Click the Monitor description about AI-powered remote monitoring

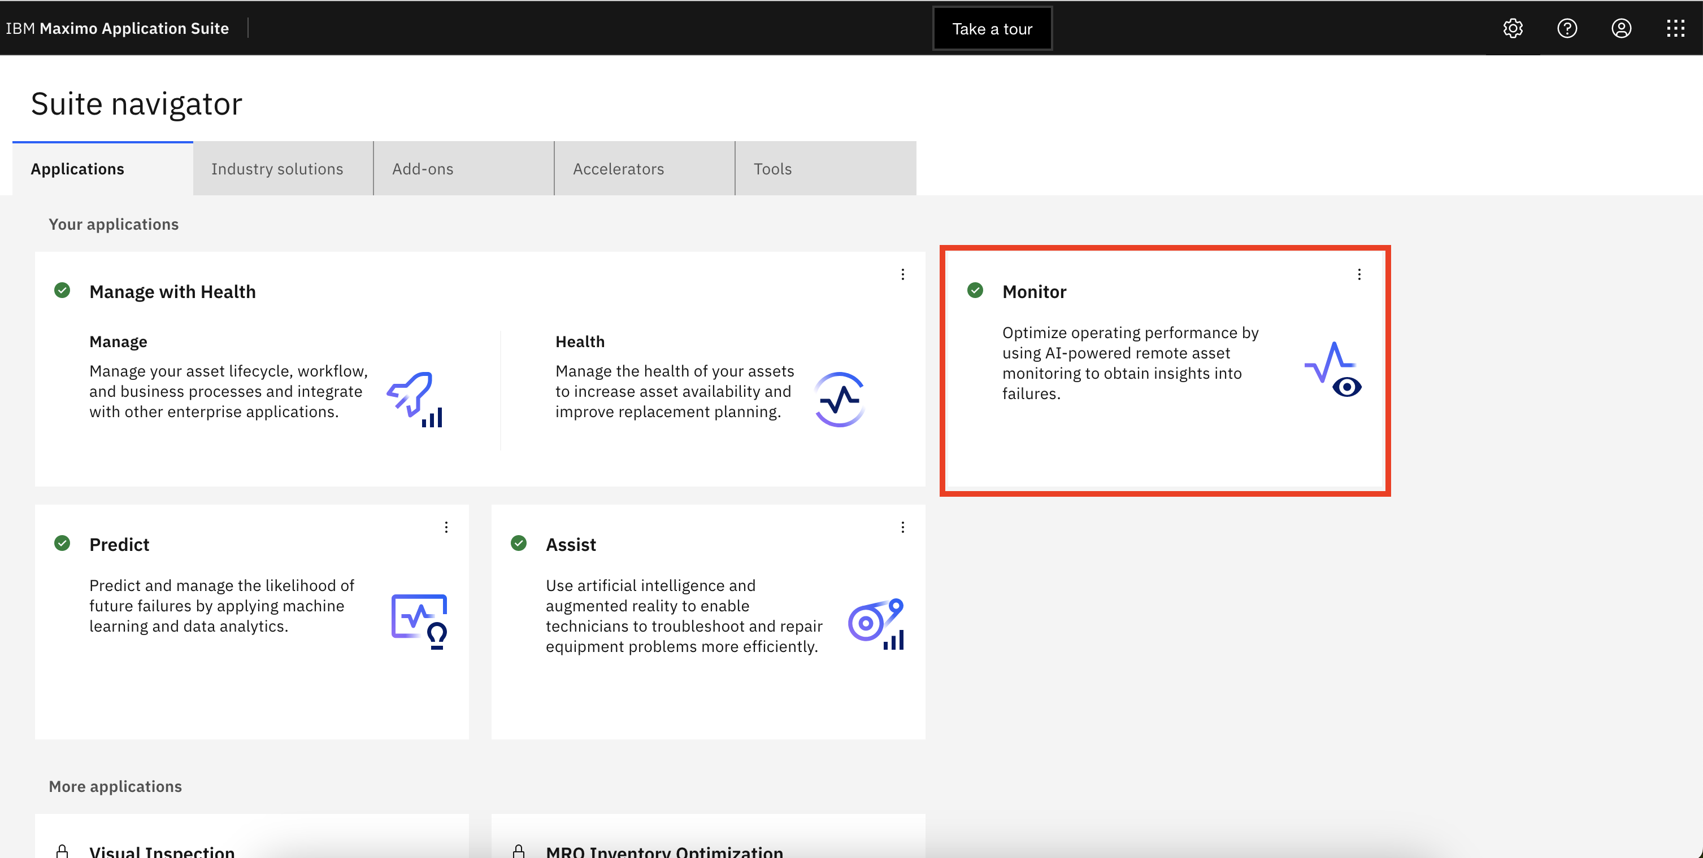click(1131, 364)
